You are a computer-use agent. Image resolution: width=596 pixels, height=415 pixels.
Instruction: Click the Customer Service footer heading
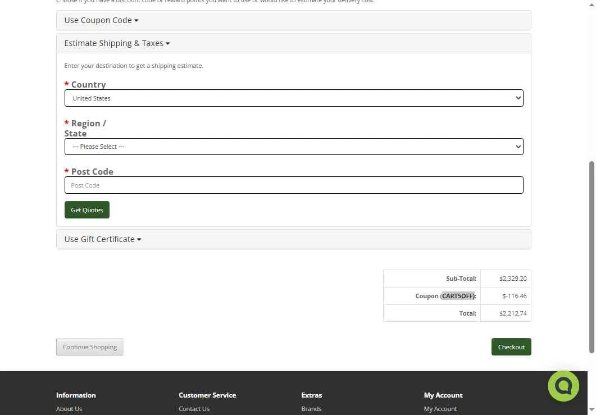(x=207, y=395)
